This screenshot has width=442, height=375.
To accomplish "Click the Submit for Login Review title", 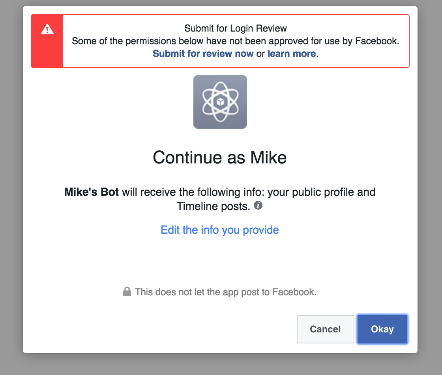I will 236,28.
